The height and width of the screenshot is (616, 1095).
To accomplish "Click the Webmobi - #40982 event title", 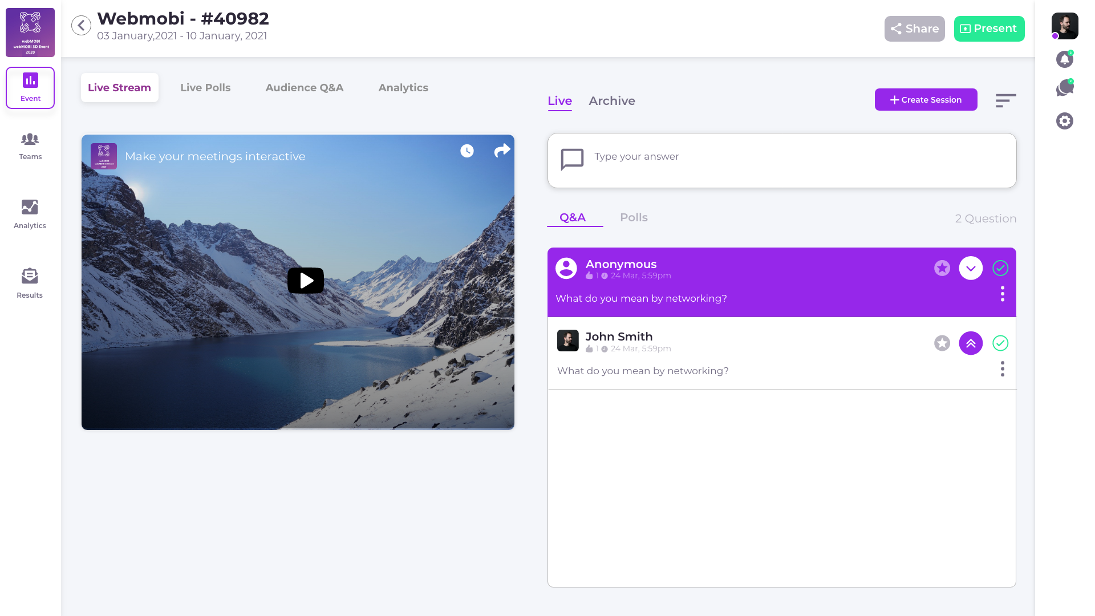I will 183,18.
